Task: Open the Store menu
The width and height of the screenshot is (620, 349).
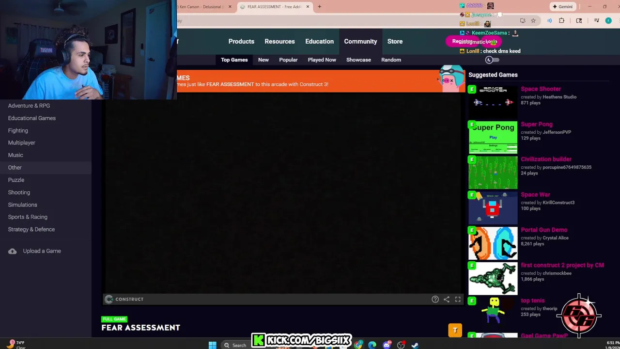Action: 395,42
